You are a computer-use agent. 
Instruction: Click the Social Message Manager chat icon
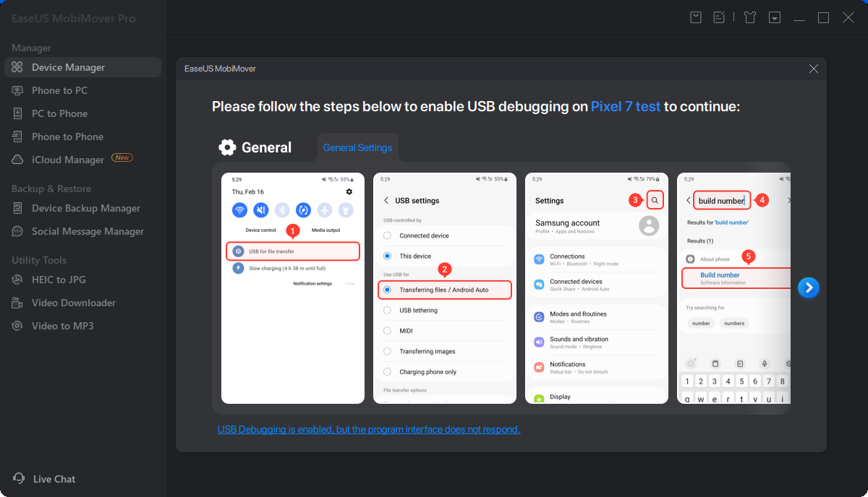tap(17, 231)
